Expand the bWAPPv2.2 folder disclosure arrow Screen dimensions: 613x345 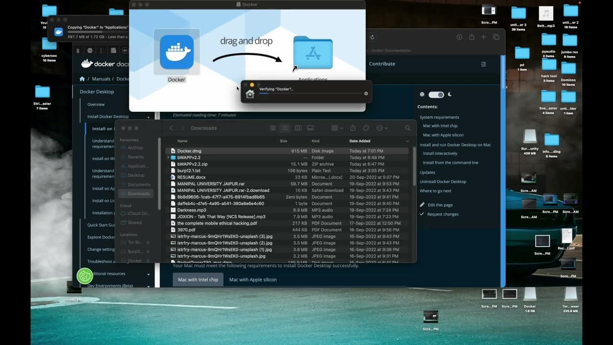(x=168, y=158)
